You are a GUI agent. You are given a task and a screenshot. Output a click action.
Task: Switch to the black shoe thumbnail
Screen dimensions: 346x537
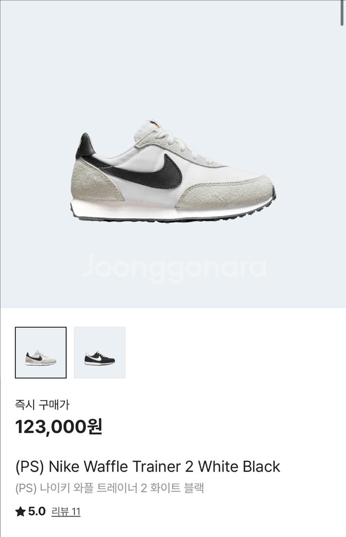pyautogui.click(x=100, y=352)
